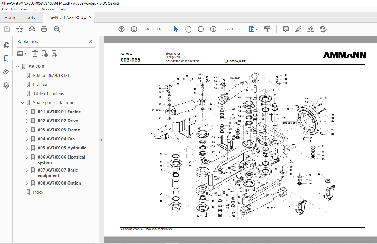
Task: Add a comment with the speech bubble tool
Action: [x=286, y=29]
